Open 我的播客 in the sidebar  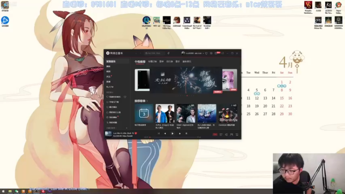pos(112,117)
